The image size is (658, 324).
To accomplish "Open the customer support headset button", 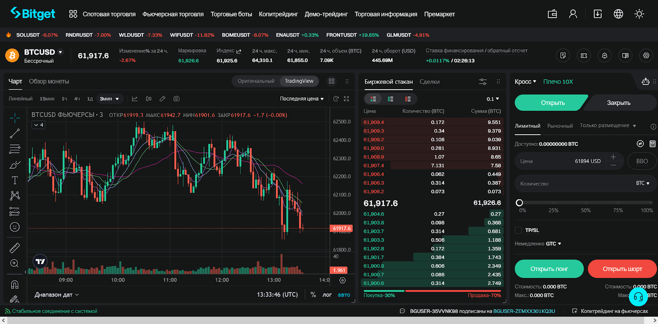I will coord(639,296).
